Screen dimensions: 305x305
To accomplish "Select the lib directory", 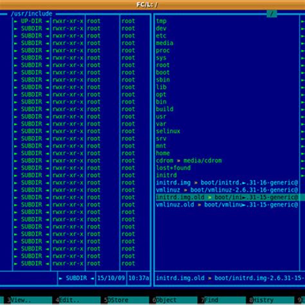I will point(161,87).
